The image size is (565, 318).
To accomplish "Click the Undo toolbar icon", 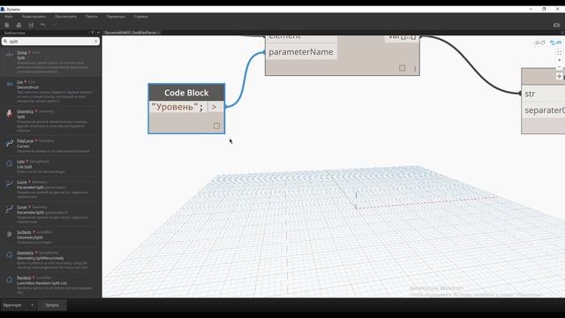I will (x=43, y=25).
